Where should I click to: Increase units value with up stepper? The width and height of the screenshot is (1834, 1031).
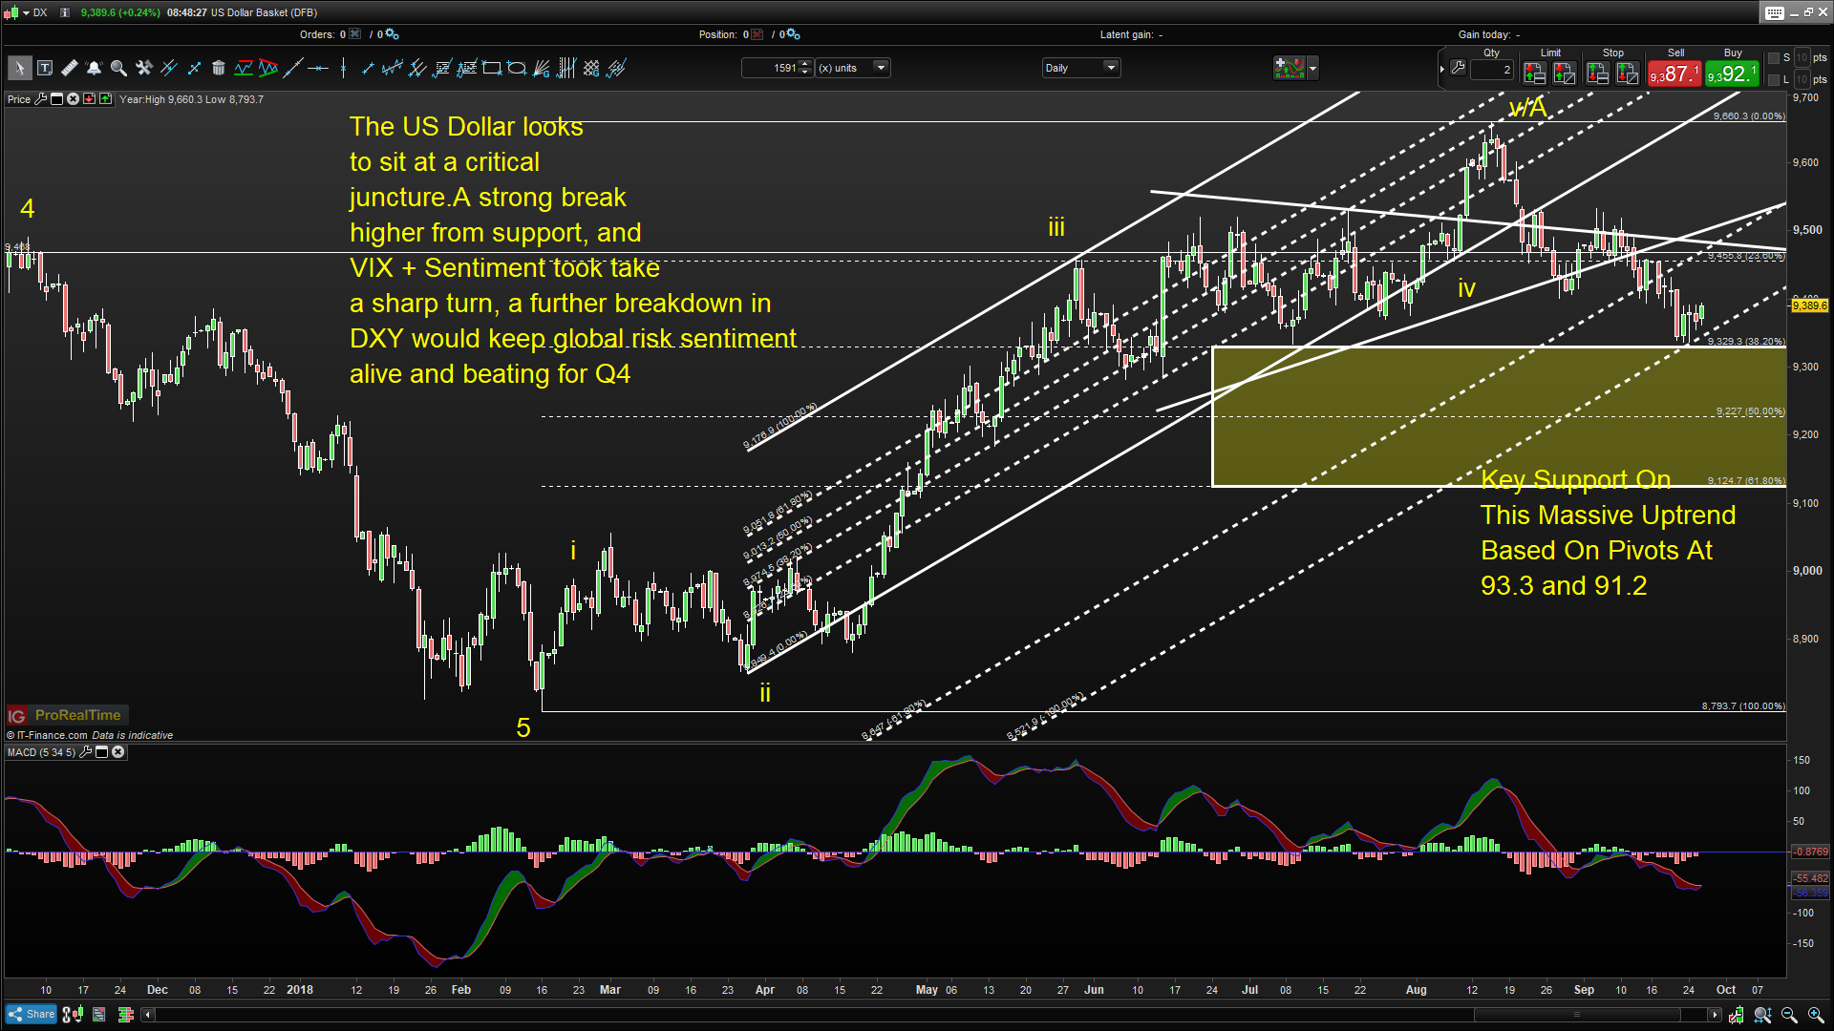[805, 64]
